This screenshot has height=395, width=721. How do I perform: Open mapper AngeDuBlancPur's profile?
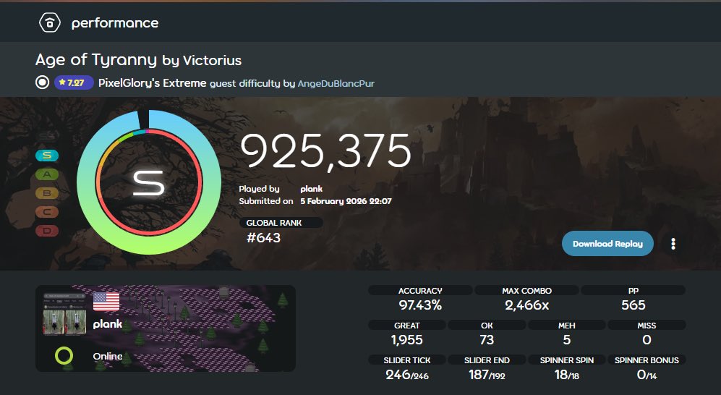[x=336, y=83]
